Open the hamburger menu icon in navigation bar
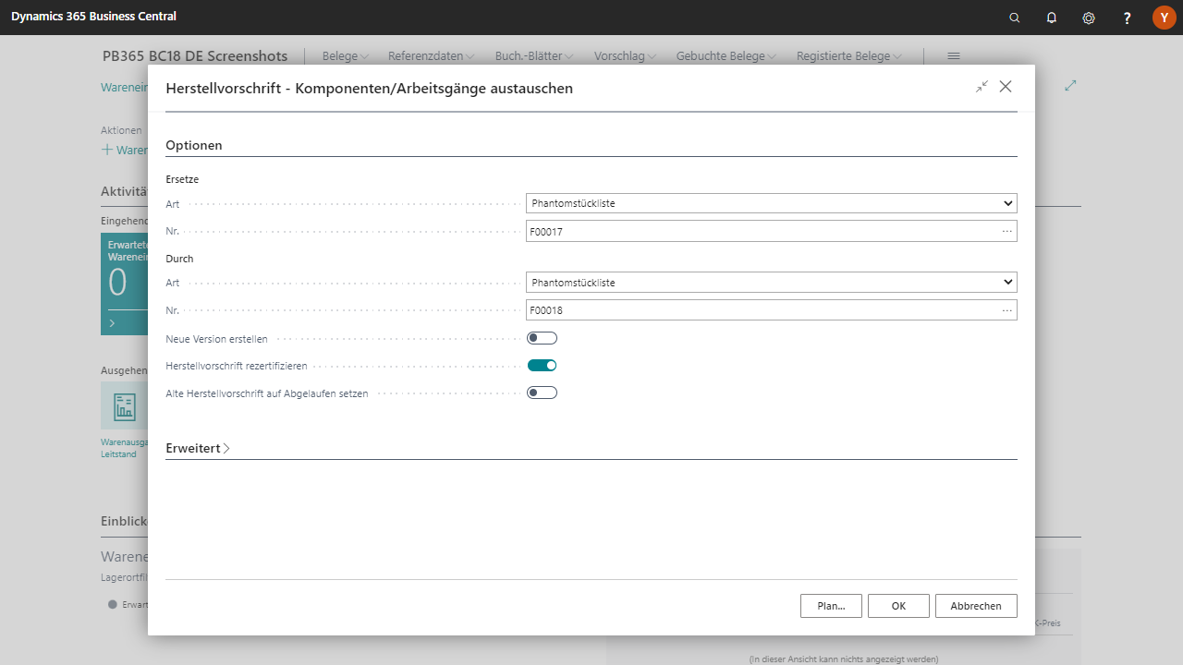 (954, 56)
